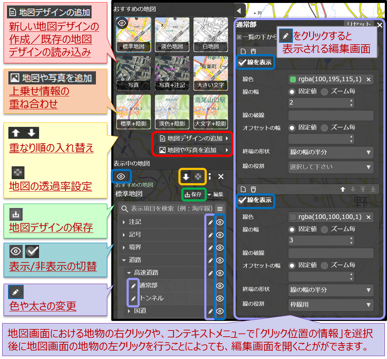The width and height of the screenshot is (387, 359).
Task: Edit 通常部 style with pencil icon
Action: pyautogui.click(x=133, y=286)
